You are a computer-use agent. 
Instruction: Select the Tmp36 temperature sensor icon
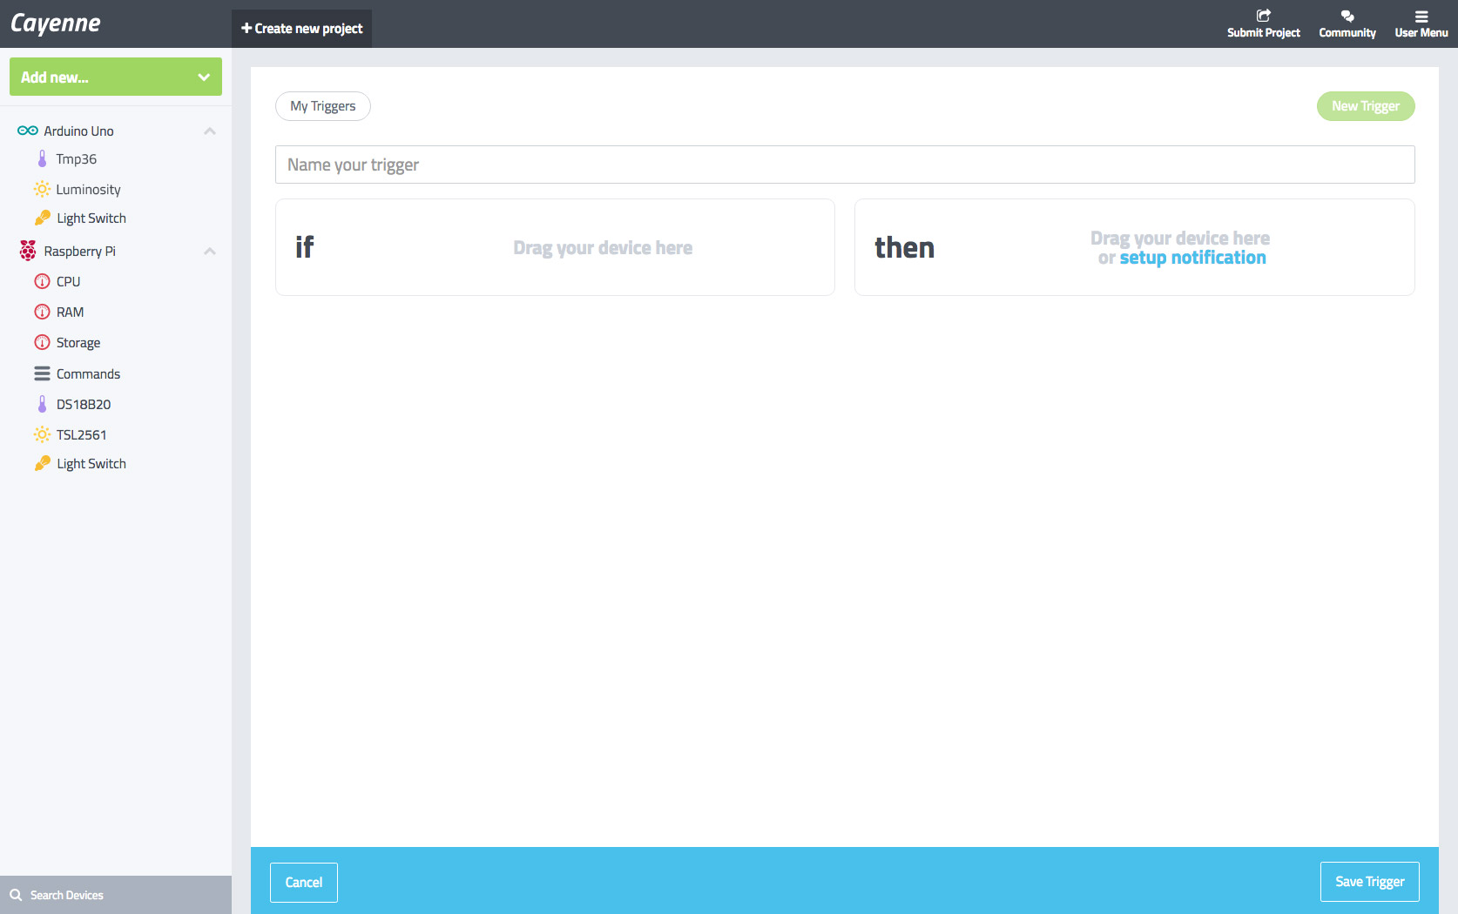click(42, 158)
